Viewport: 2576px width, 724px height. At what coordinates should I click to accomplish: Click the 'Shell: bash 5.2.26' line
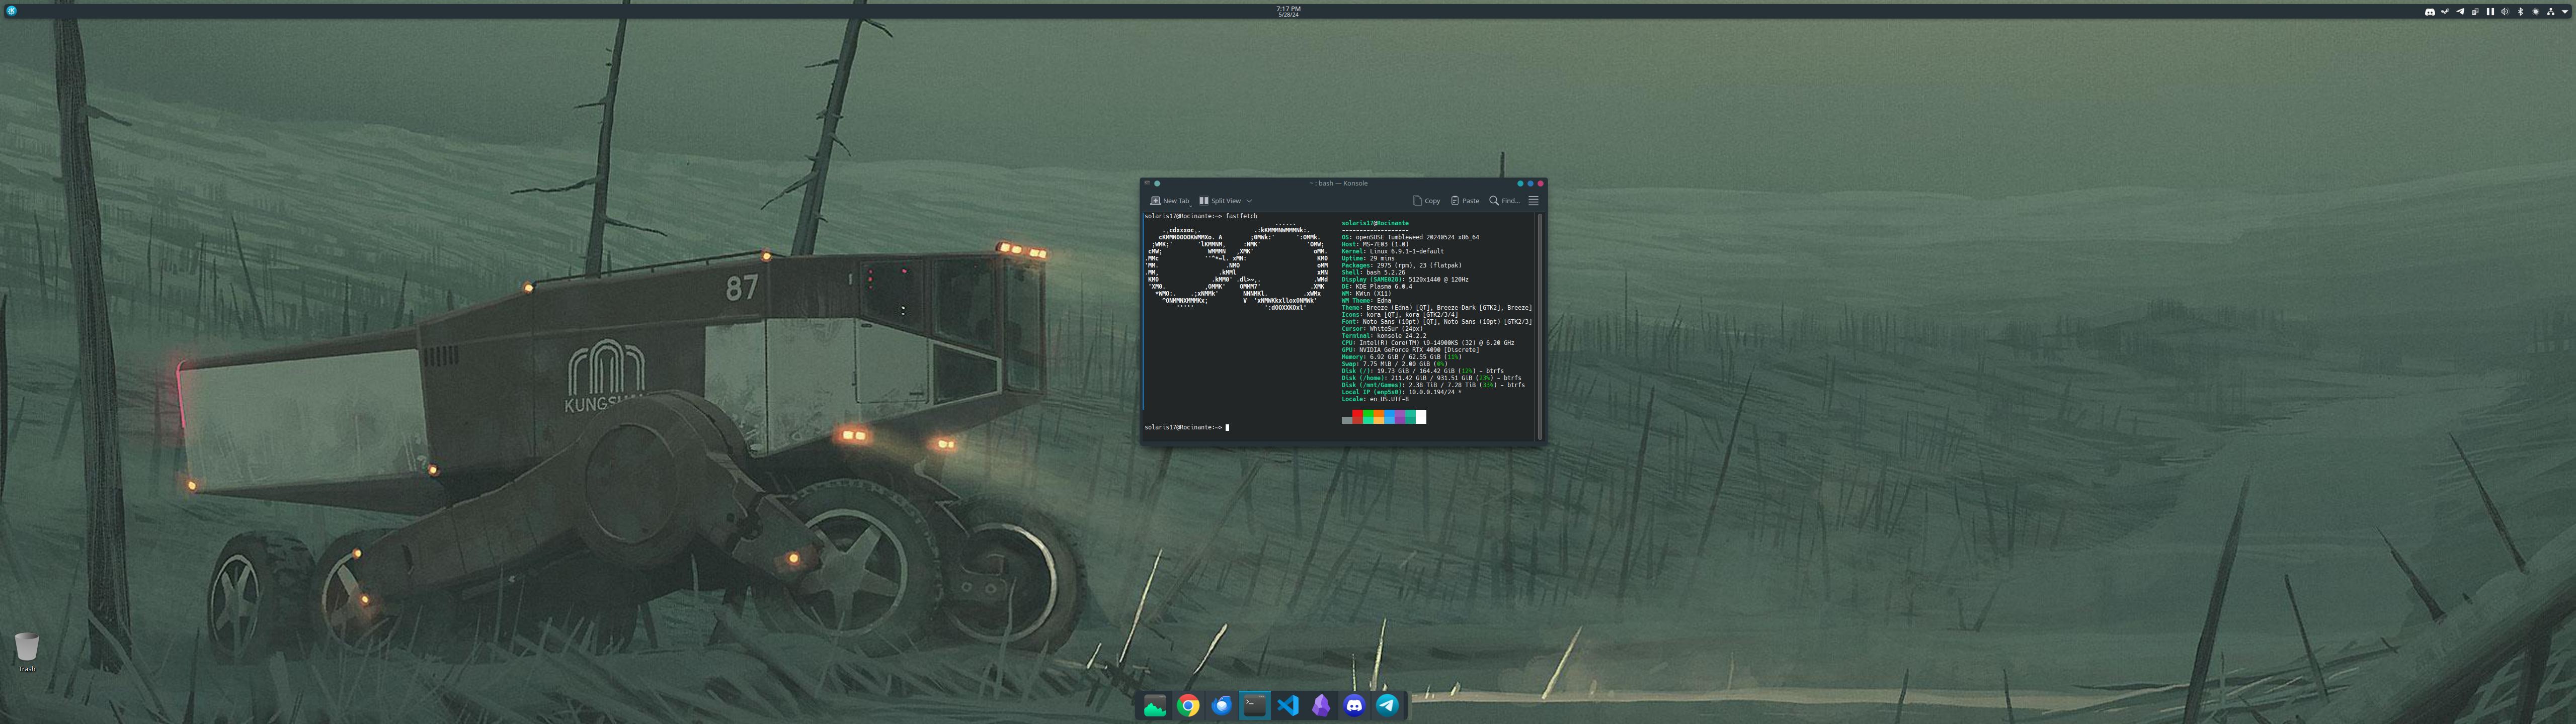point(1374,272)
